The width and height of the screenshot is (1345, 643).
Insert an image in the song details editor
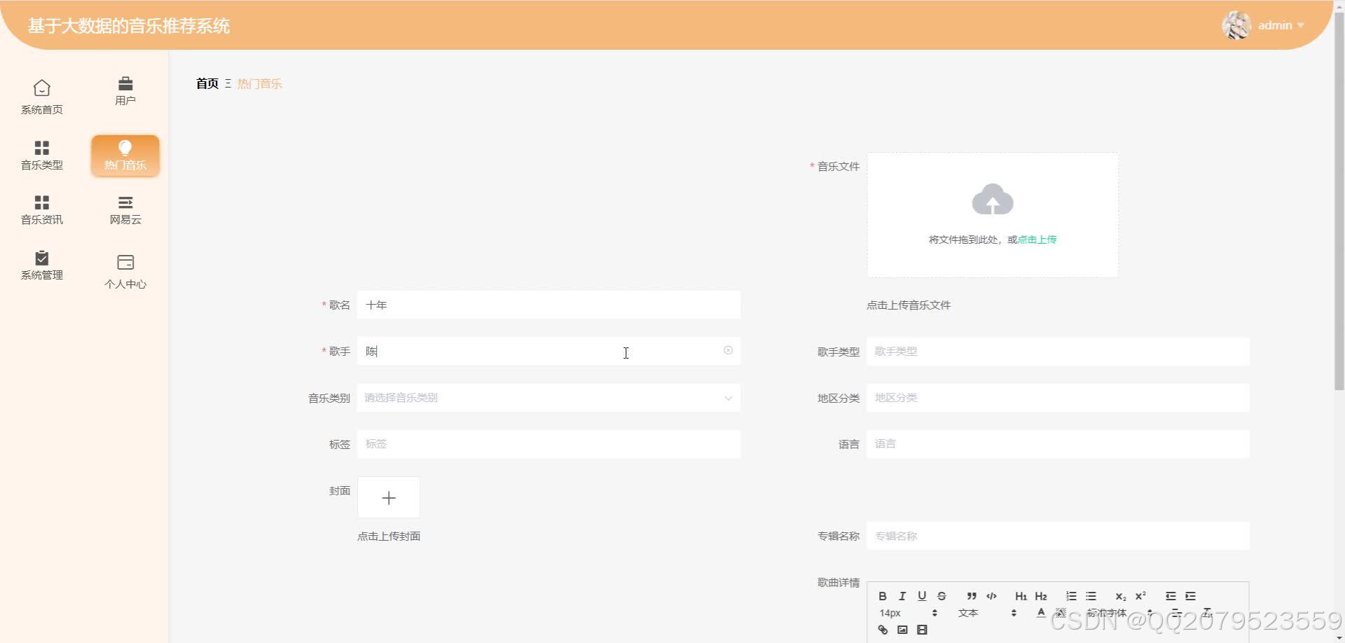tap(902, 630)
